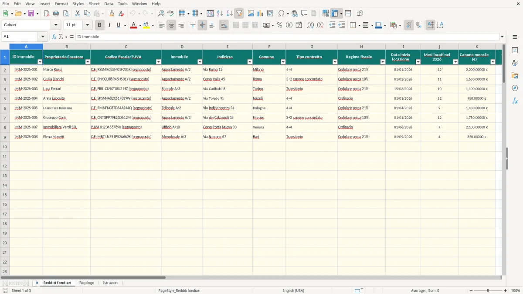This screenshot has width=523, height=294.
Task: Open the sidebar Gallery
Action: [x=515, y=76]
